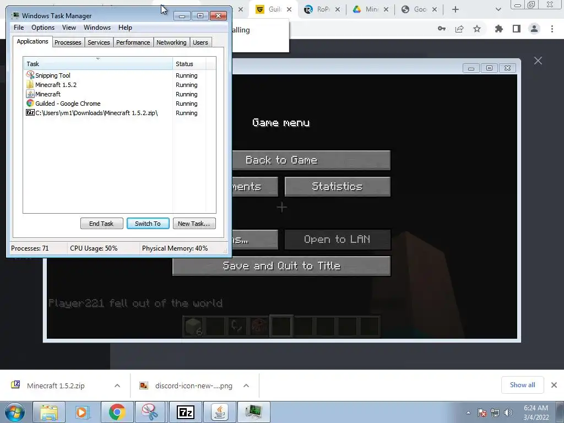Screen dimensions: 564x423
Task: Click the share page icon in Chrome
Action: 459,29
